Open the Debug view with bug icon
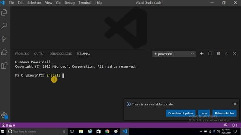241x135 pixels. click(x=4, y=52)
